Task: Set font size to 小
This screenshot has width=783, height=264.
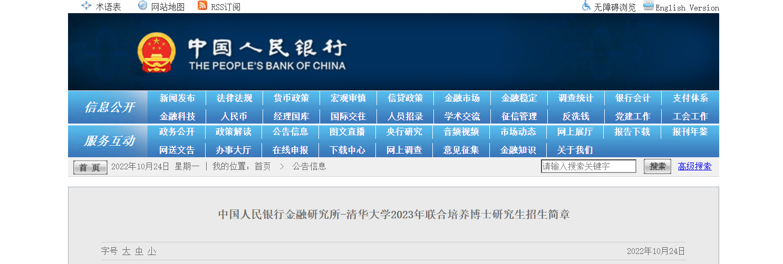Action: point(152,251)
